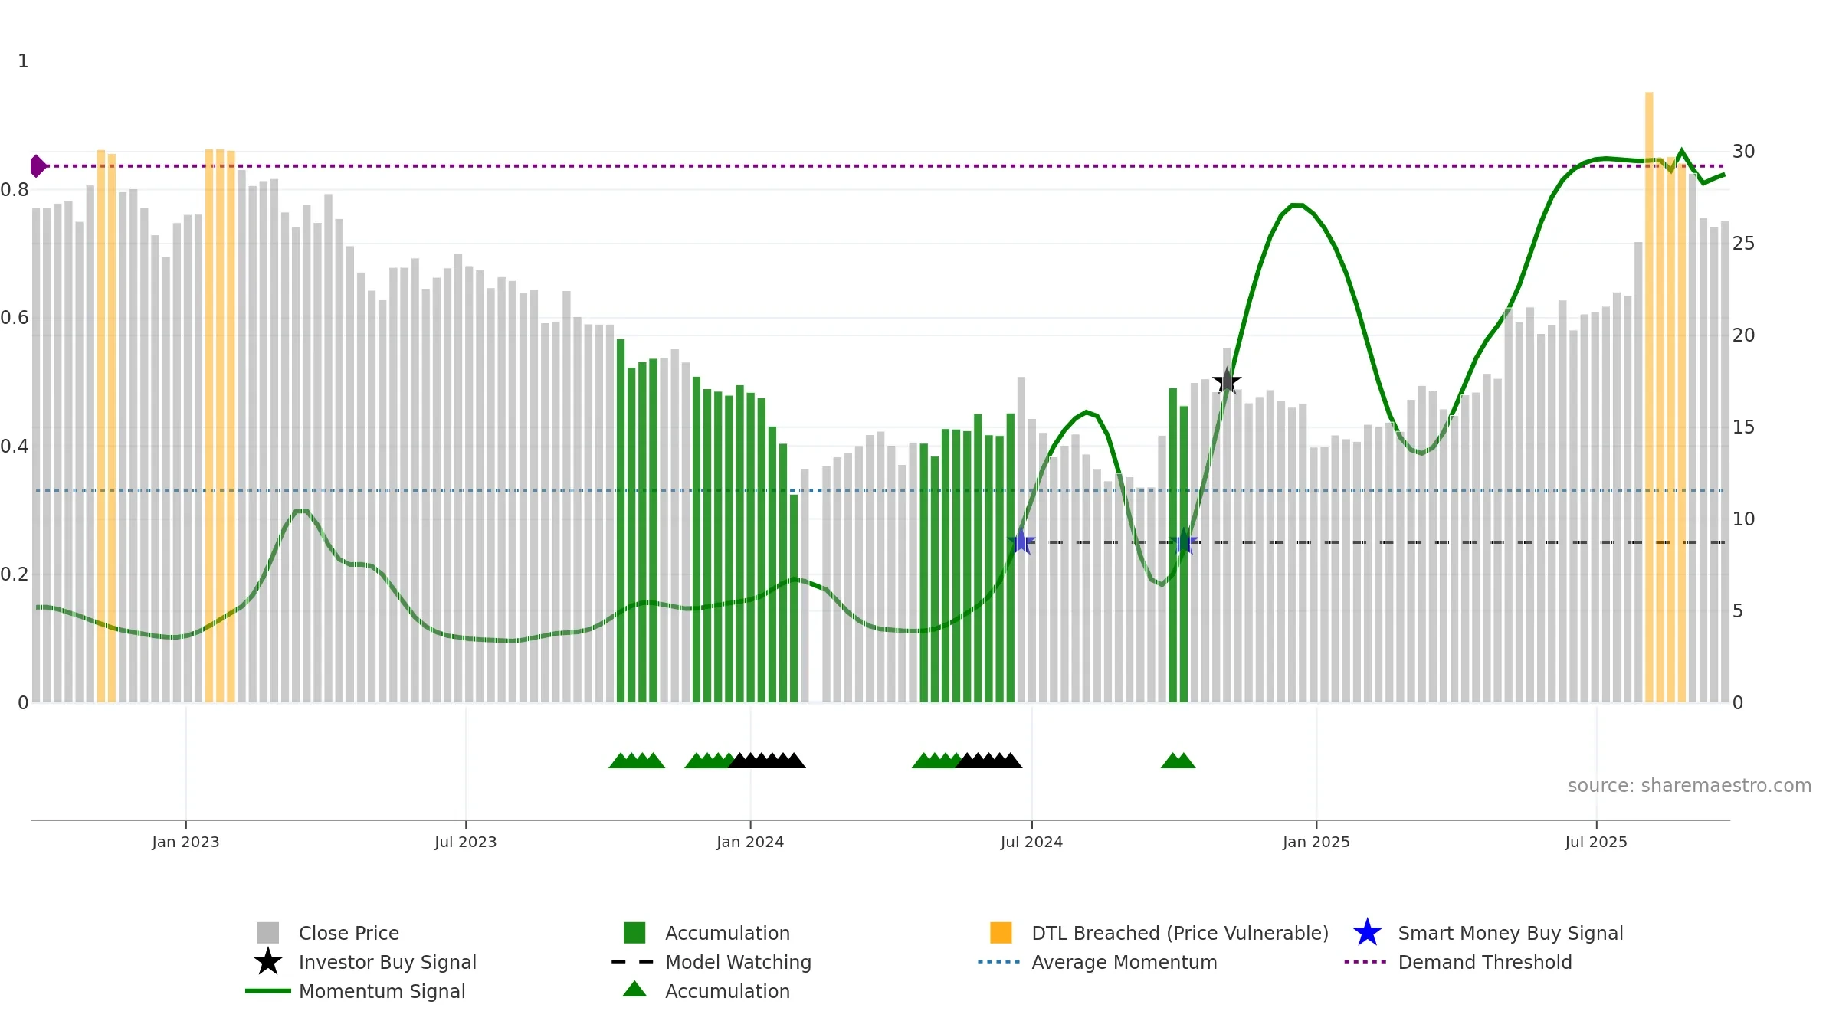
Task: Click the blue Smart Money Buy Signal star in legend
Action: click(1367, 933)
